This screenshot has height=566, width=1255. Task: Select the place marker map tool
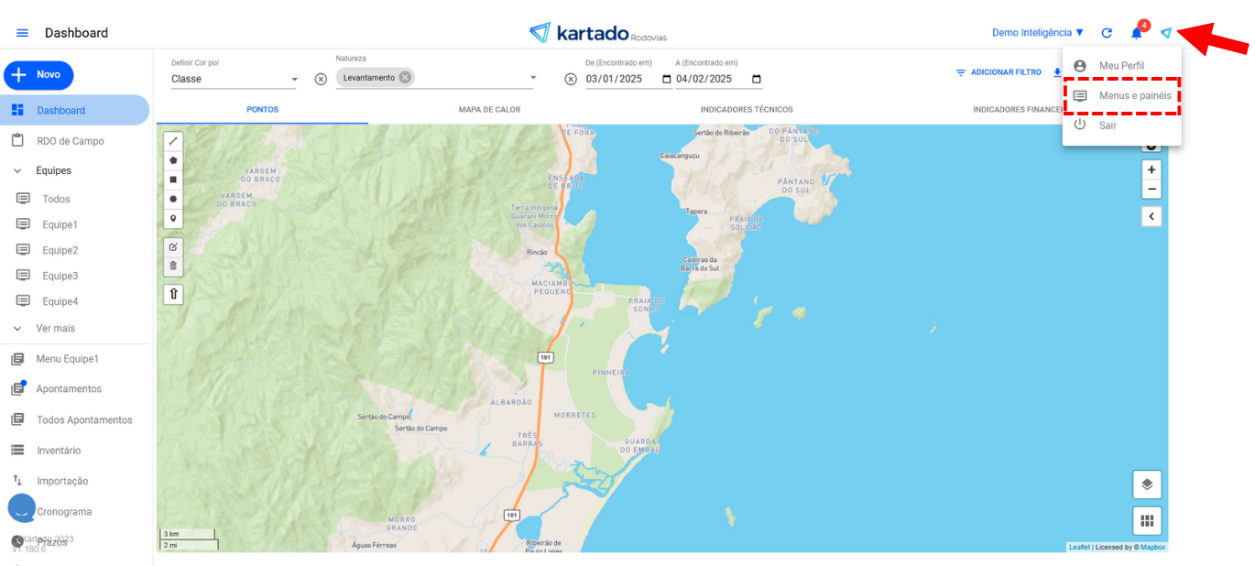pos(173,219)
